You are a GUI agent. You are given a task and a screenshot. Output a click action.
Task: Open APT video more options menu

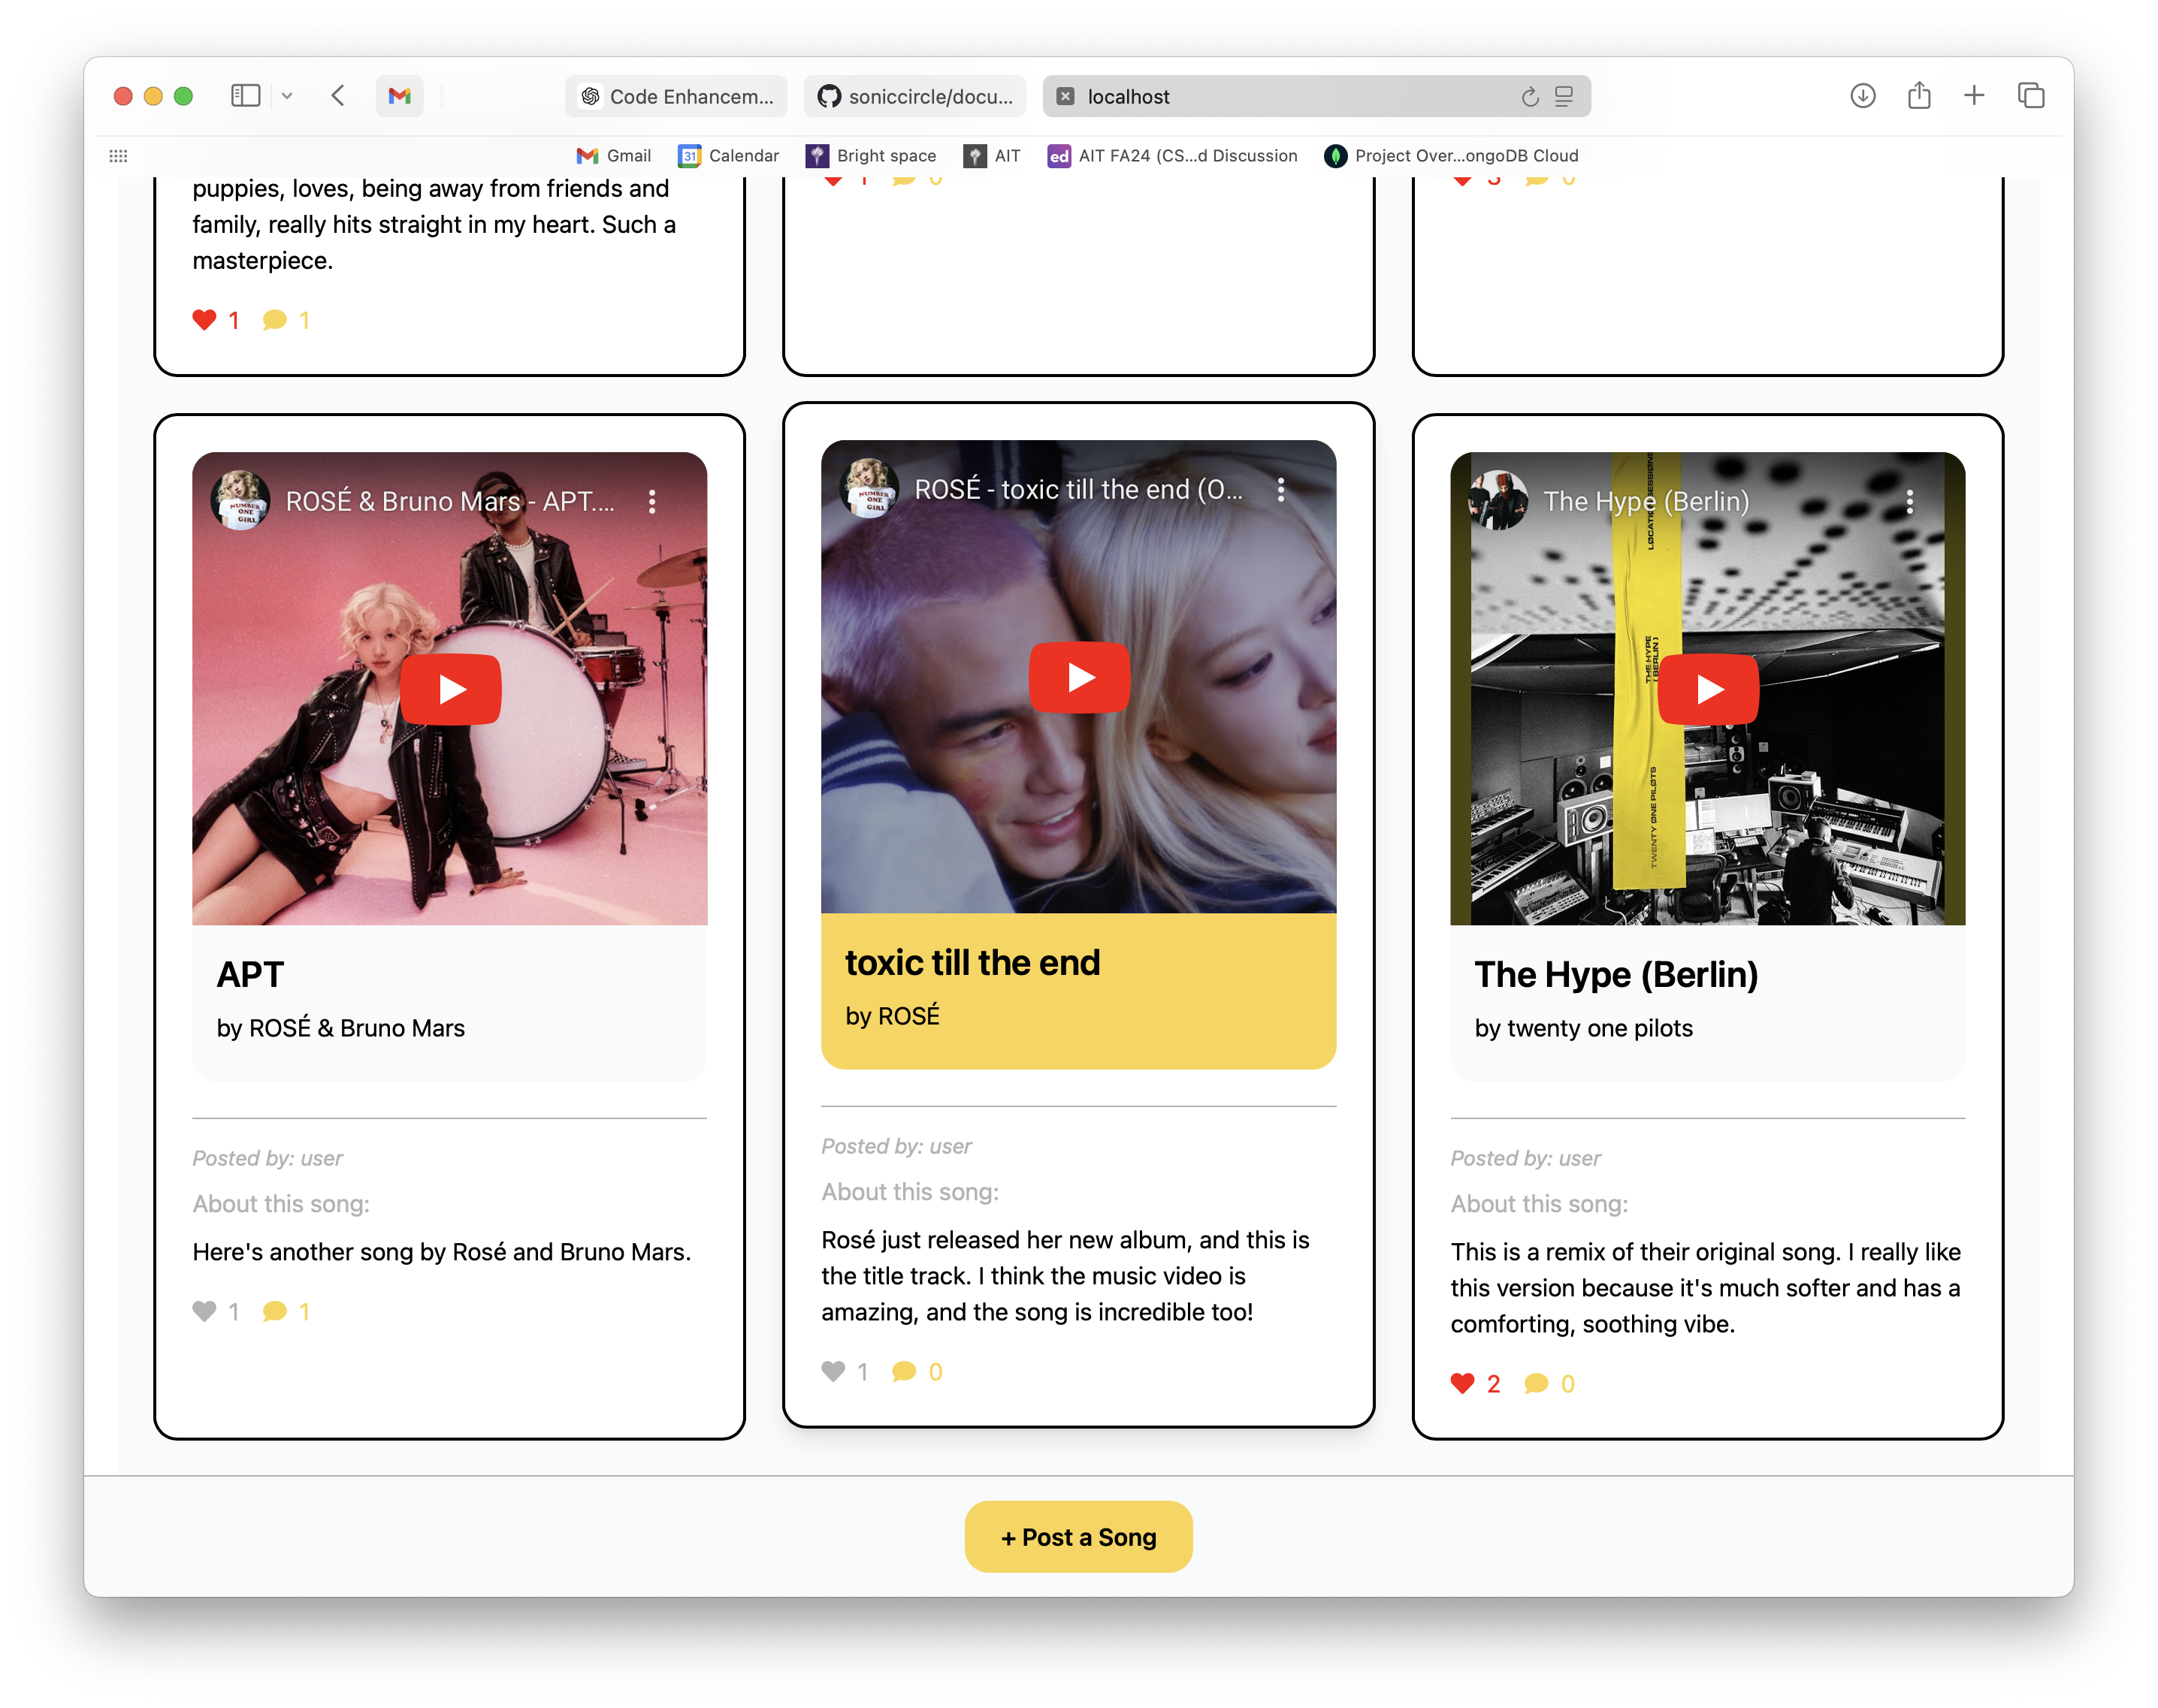652,501
